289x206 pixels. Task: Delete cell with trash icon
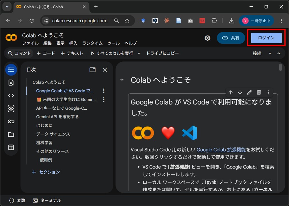pyautogui.click(x=259, y=92)
